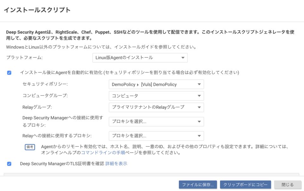The width and height of the screenshot is (304, 191).
Task: Disable automatic Agent activation after installation
Action: point(9,73)
